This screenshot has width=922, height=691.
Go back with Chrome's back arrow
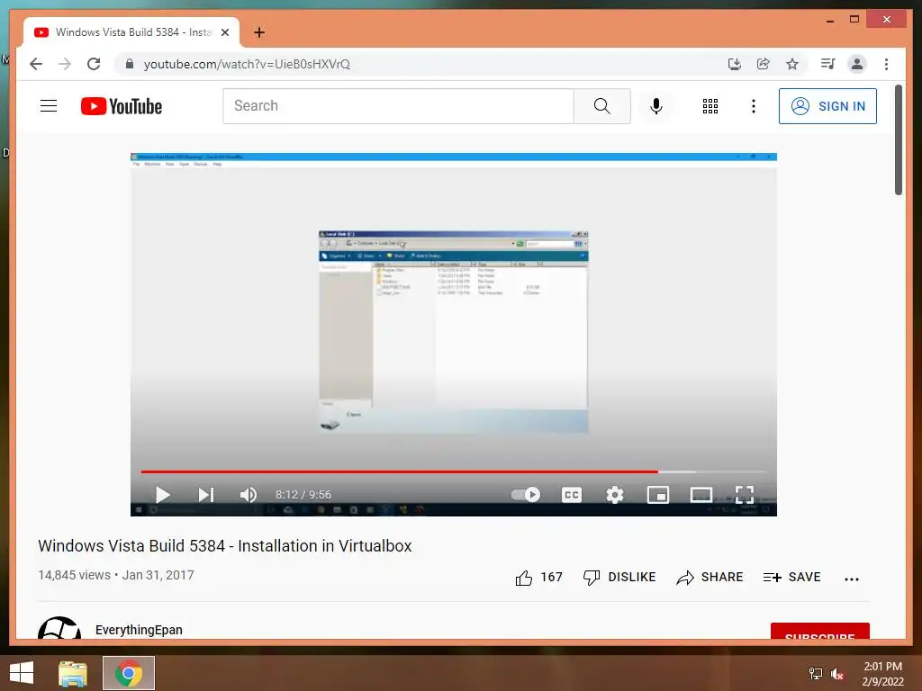pyautogui.click(x=36, y=64)
